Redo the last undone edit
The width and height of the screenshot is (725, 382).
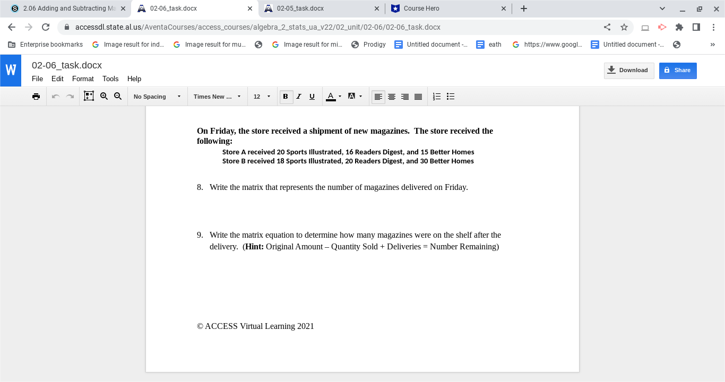tap(70, 97)
